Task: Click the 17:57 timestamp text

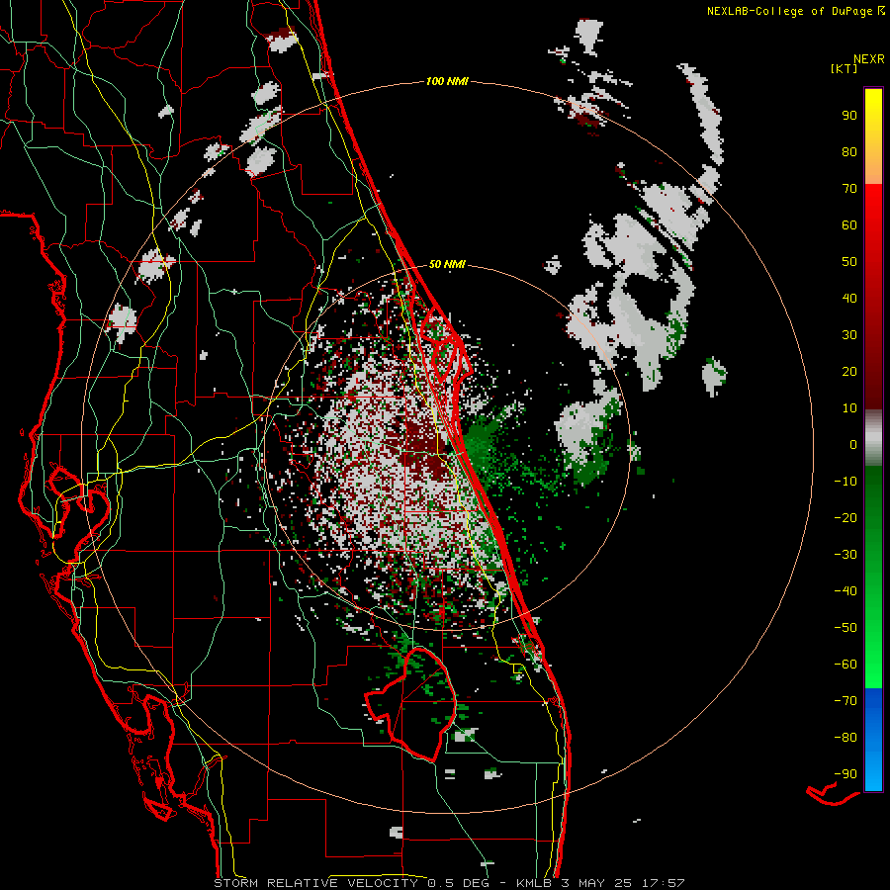Action: (x=664, y=883)
